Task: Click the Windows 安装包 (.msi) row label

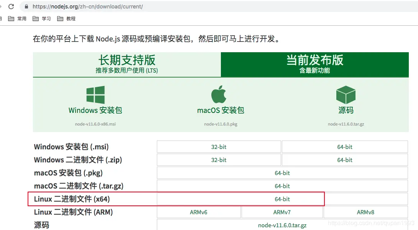Action: [71, 147]
